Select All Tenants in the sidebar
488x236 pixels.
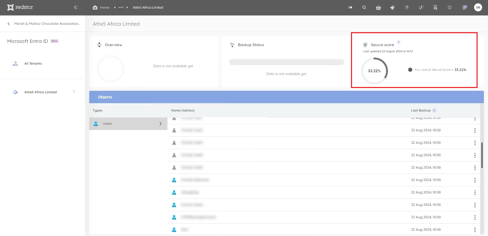pos(33,63)
